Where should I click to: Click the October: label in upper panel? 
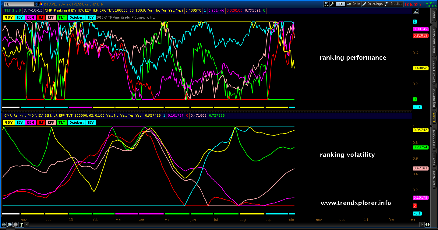click(x=76, y=17)
